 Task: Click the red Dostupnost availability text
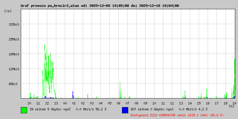(177, 115)
